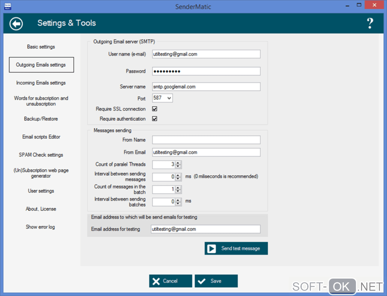The height and width of the screenshot is (296, 387).
Task: Decrease Count of paralel Threads value
Action: click(178, 166)
